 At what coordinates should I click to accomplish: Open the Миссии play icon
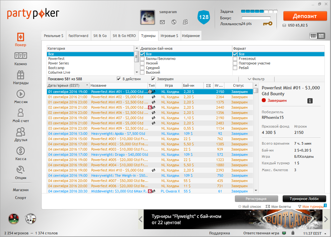[x=21, y=94]
